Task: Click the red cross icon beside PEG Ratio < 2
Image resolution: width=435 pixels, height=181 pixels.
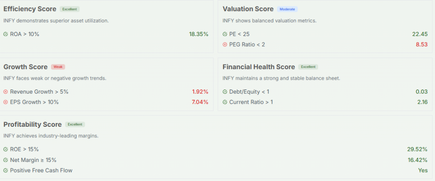Action: [225, 45]
